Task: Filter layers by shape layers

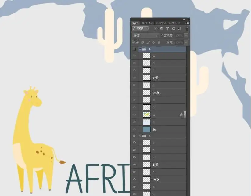Action: (173, 28)
